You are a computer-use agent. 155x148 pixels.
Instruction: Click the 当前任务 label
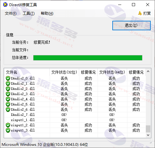point(20,42)
